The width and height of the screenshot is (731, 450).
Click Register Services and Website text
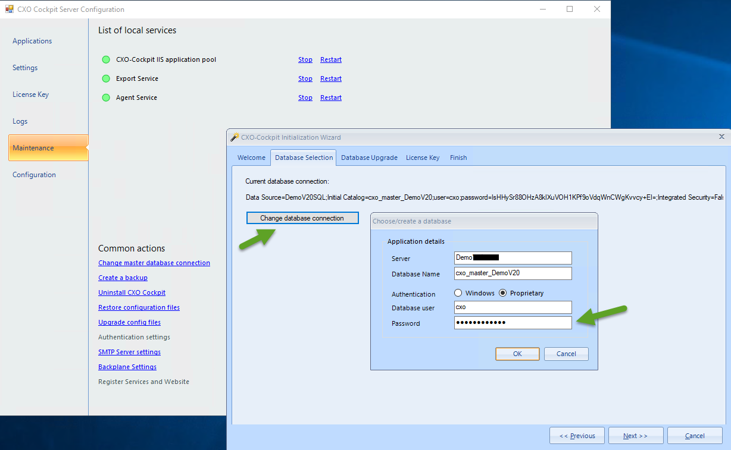[x=143, y=382]
